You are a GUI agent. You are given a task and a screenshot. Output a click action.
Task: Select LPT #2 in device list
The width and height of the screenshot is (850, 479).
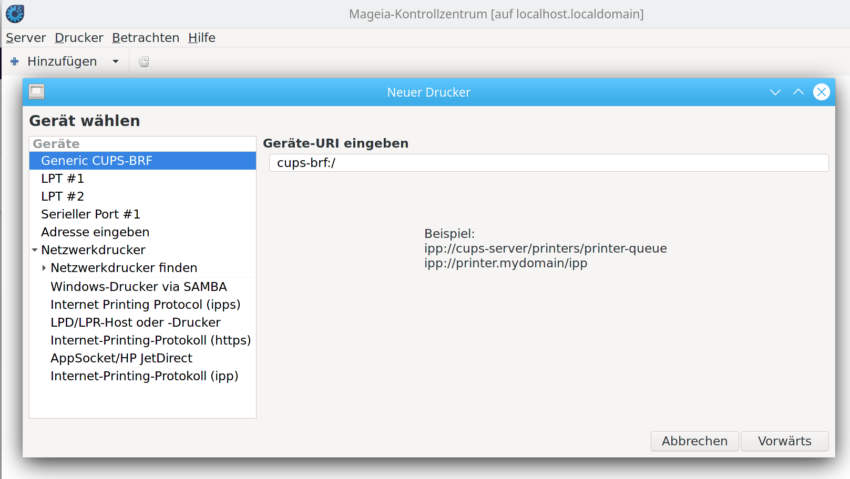142,196
